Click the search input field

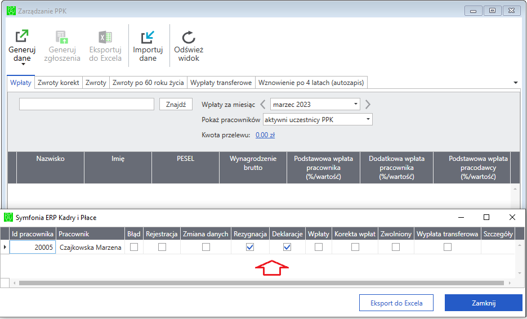[x=87, y=104]
